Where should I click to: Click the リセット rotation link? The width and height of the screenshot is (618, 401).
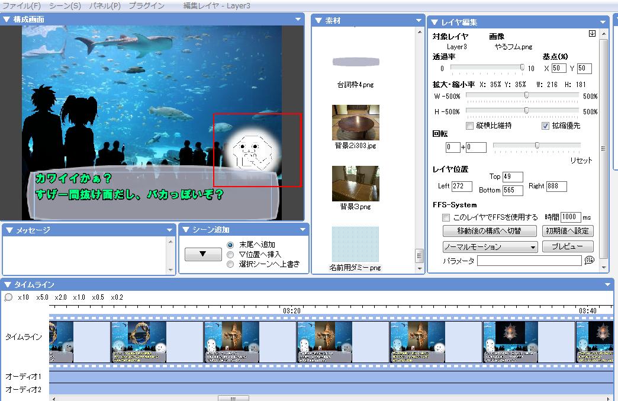click(581, 160)
